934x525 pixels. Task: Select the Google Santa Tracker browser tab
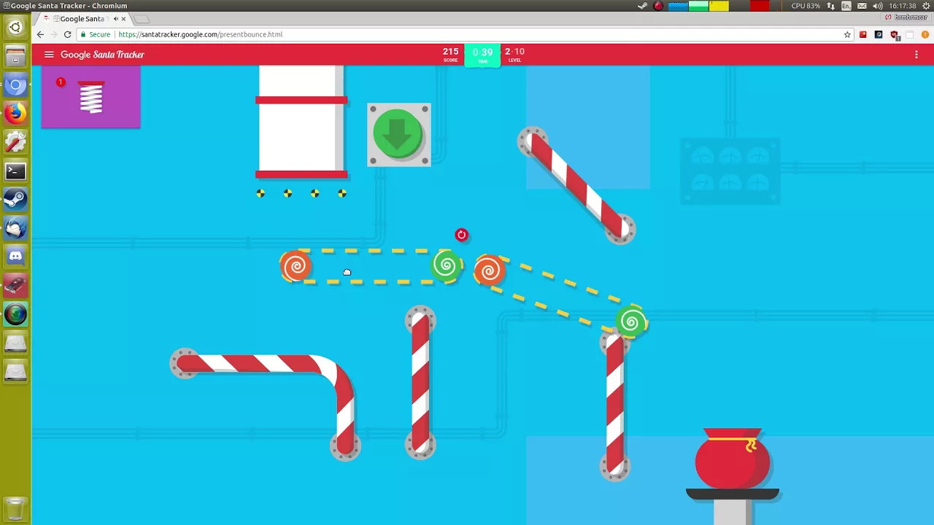pos(82,19)
